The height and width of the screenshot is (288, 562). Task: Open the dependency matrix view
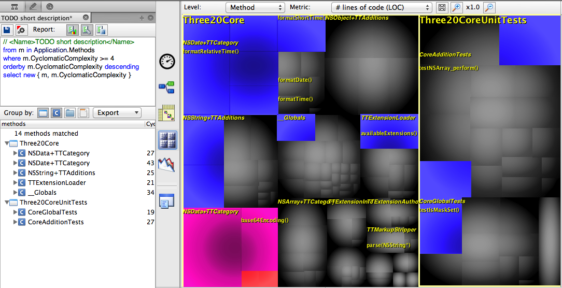pyautogui.click(x=167, y=113)
